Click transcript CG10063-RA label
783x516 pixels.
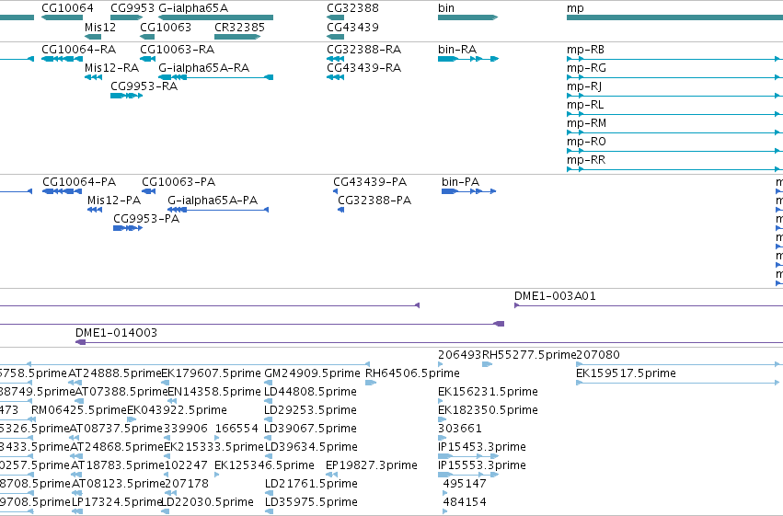coord(177,50)
